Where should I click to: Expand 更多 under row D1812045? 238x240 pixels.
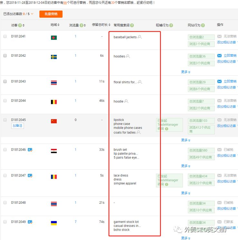tap(186, 140)
